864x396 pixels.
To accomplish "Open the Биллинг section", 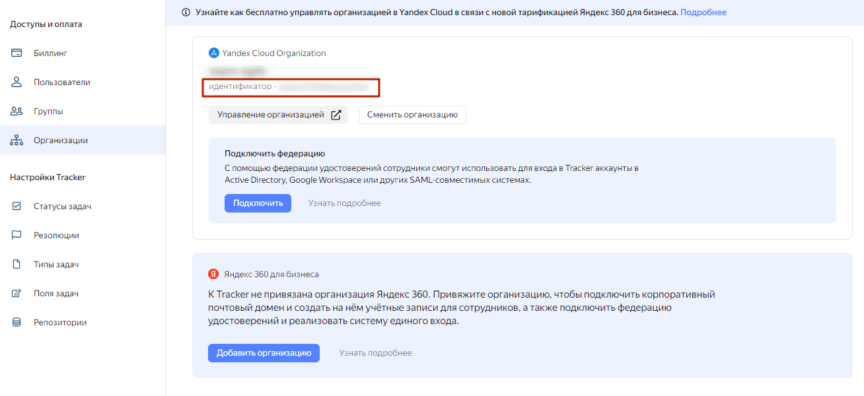I will [83, 53].
